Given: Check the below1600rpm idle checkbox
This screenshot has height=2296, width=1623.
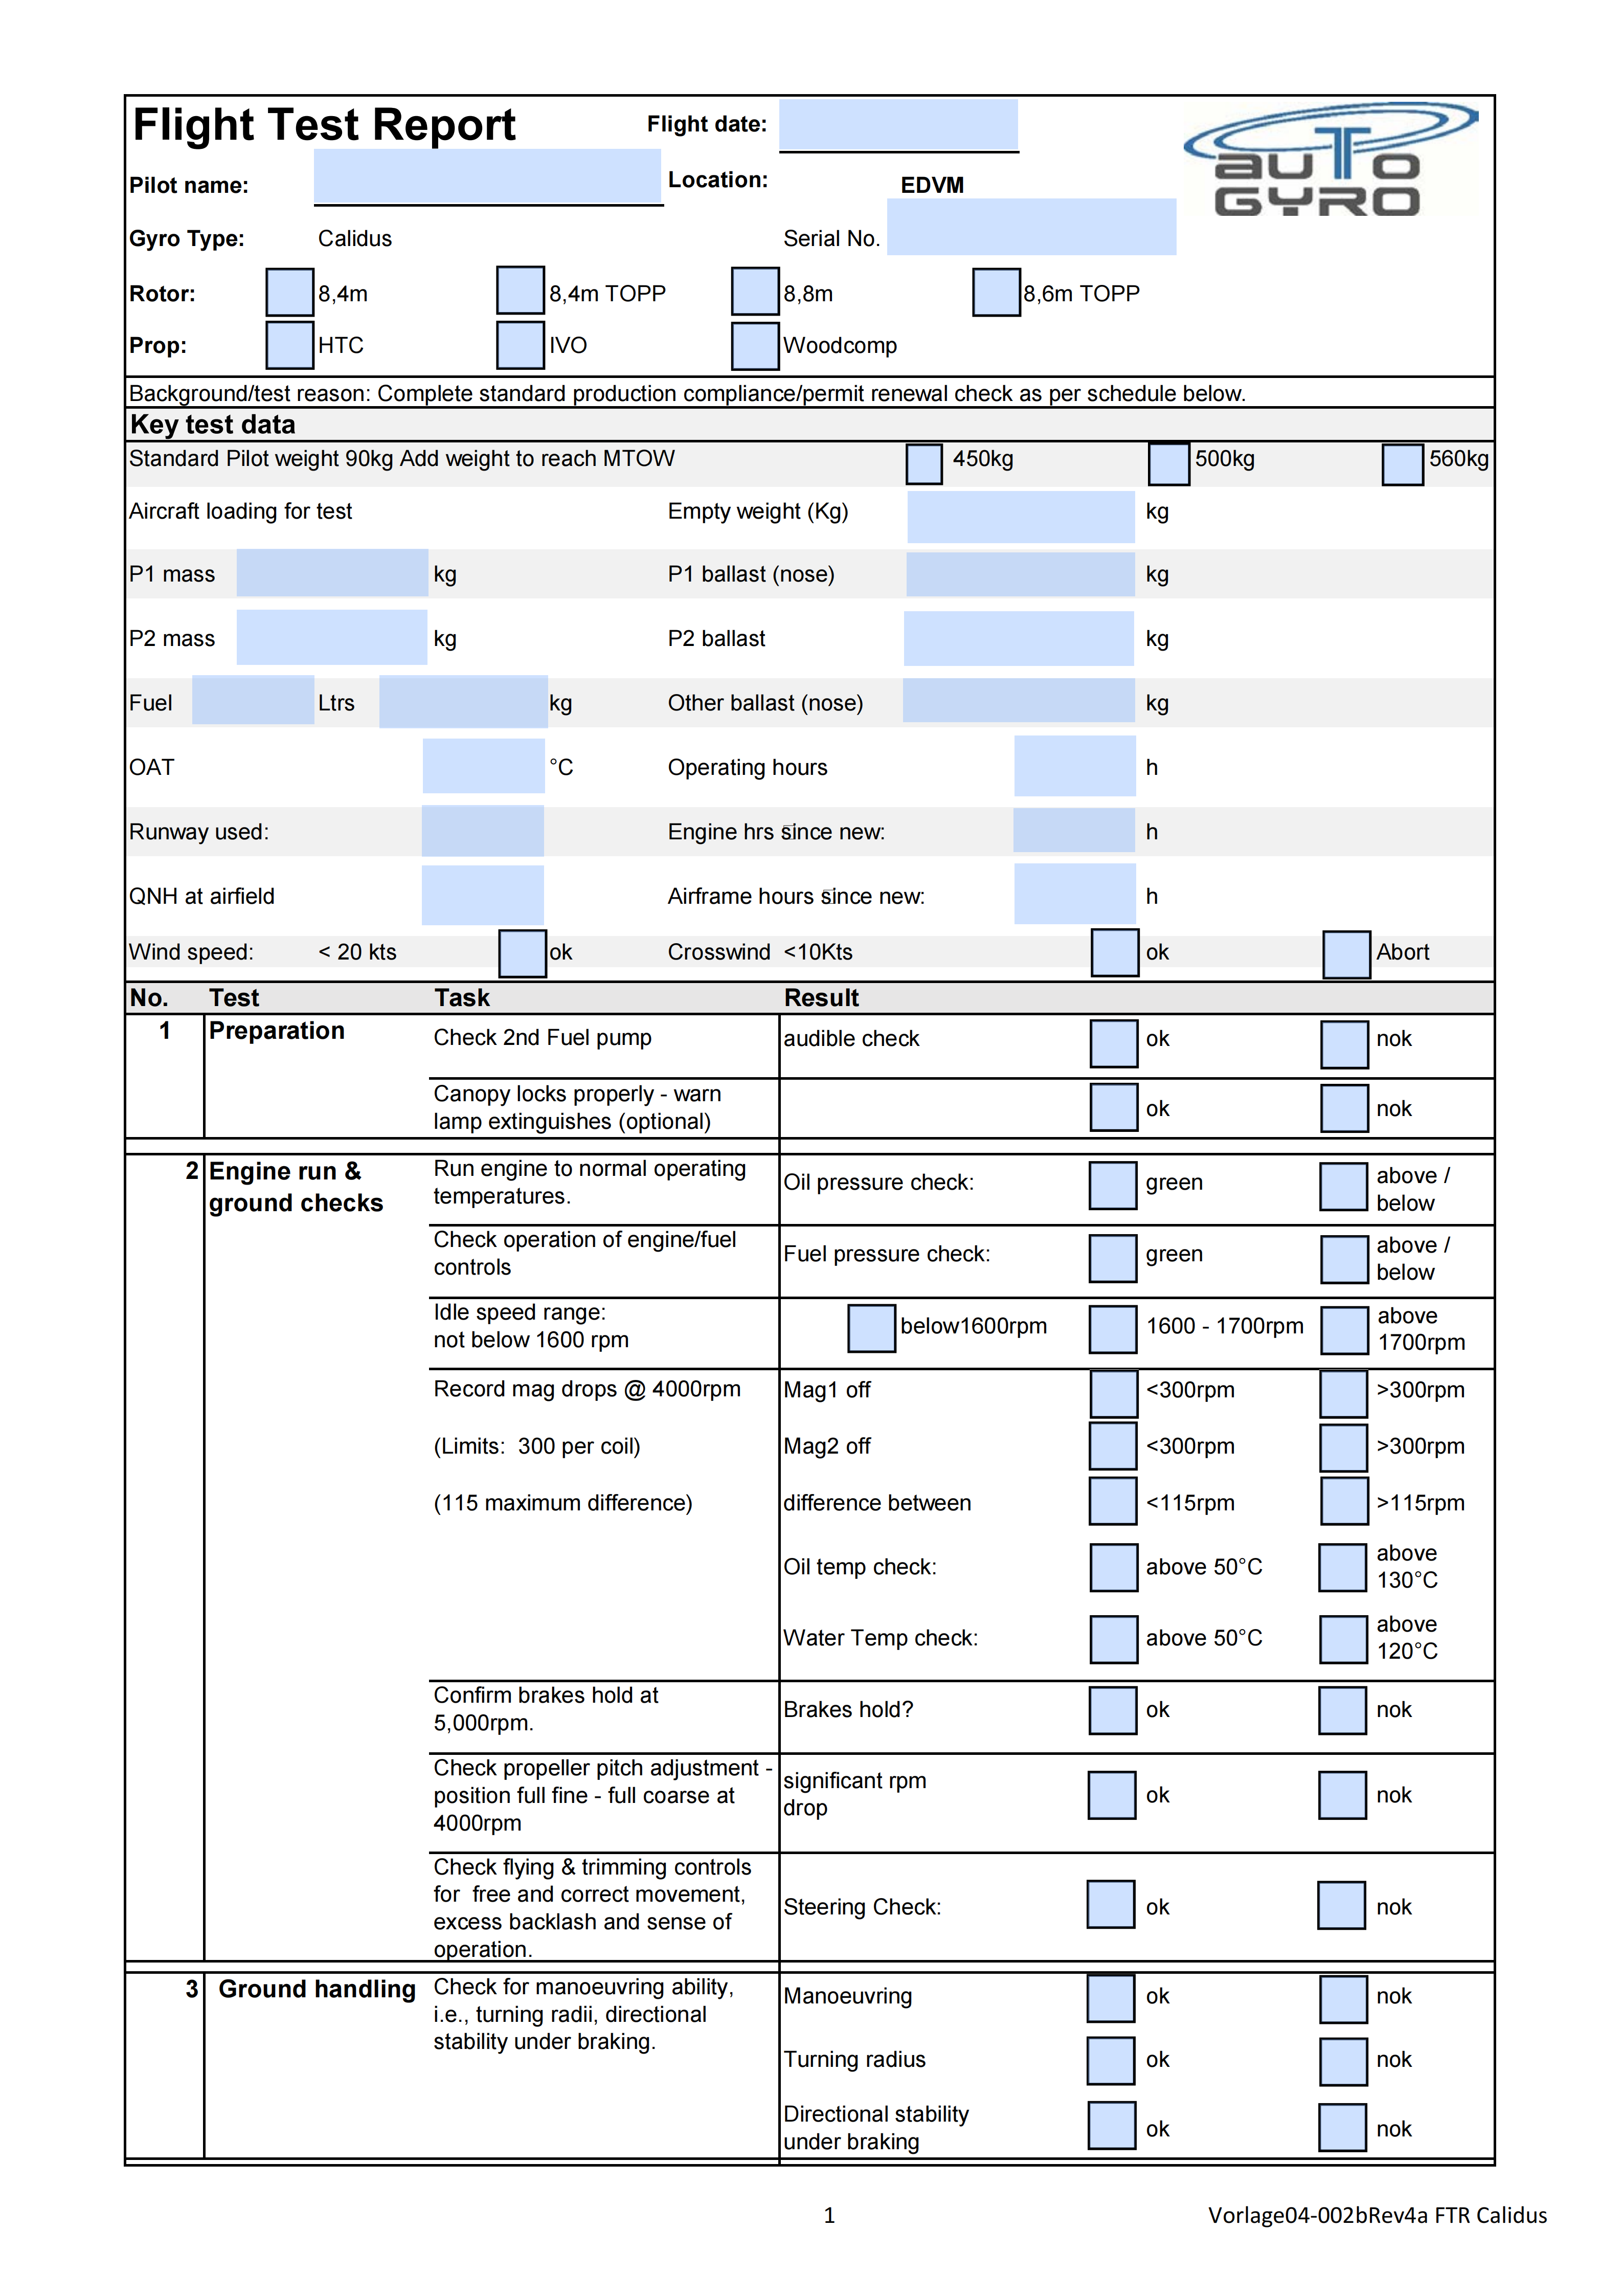Looking at the screenshot, I should pyautogui.click(x=872, y=1328).
